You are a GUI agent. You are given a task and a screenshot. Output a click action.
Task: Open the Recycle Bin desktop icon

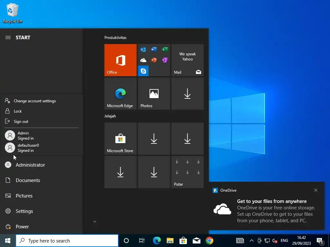[x=13, y=13]
